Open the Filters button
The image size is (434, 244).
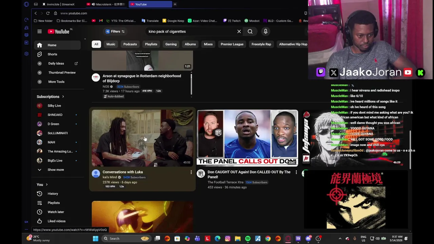pyautogui.click(x=115, y=32)
